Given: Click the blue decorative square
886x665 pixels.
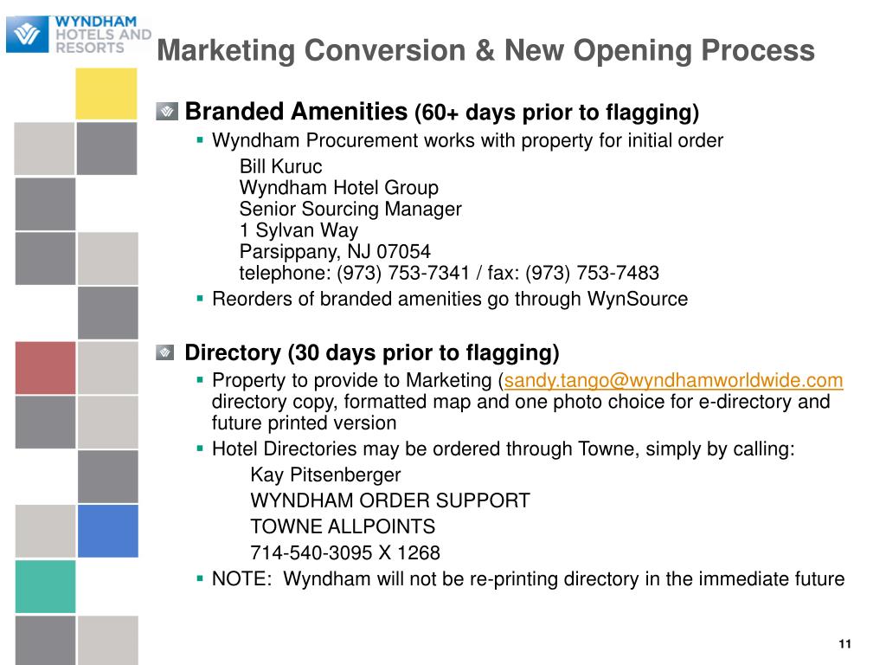Looking at the screenshot, I should pos(108,531).
